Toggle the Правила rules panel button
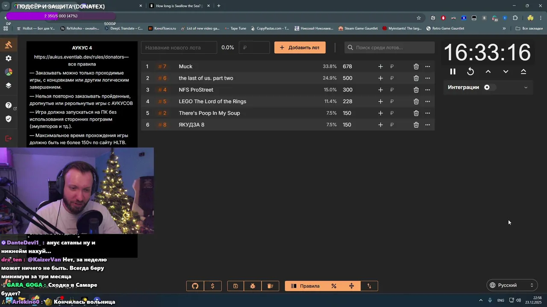 [x=305, y=286]
